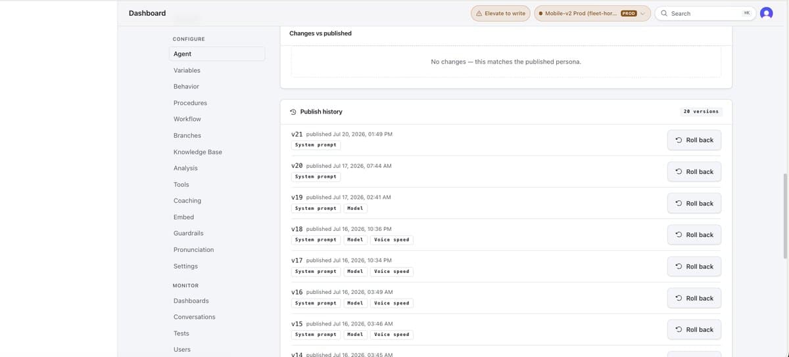Roll back to version v21
The width and height of the screenshot is (789, 357).
(x=694, y=140)
